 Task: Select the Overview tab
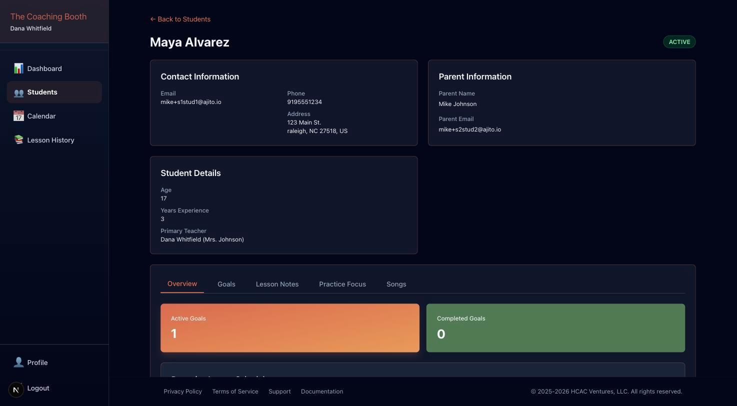tap(182, 283)
